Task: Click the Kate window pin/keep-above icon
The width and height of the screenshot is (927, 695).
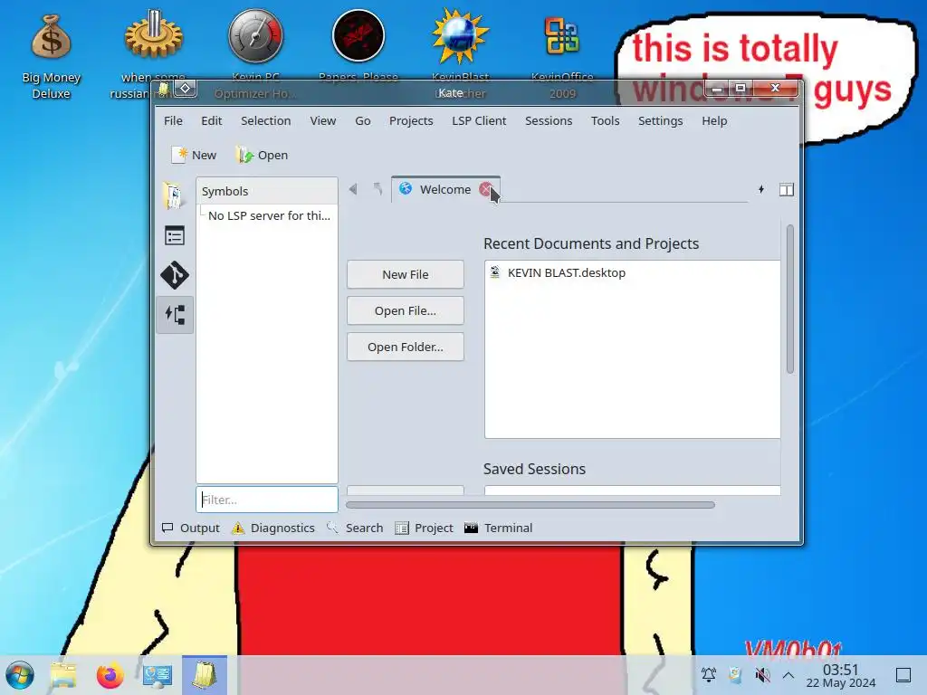Action: (x=185, y=89)
